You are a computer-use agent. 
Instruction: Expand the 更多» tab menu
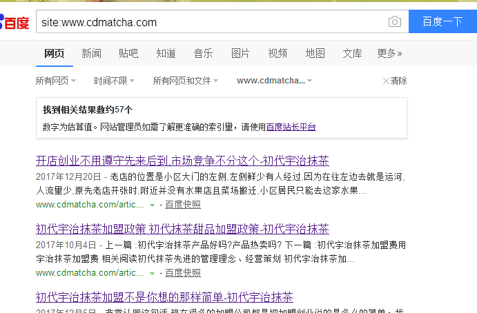390,54
